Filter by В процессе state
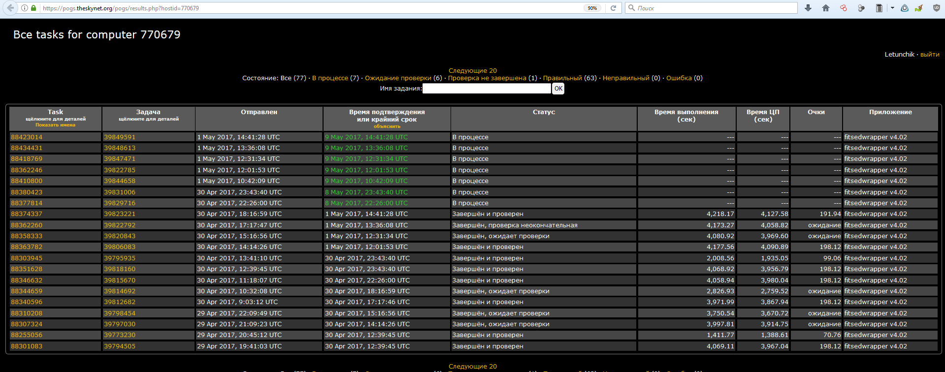This screenshot has width=945, height=372. pyautogui.click(x=330, y=78)
